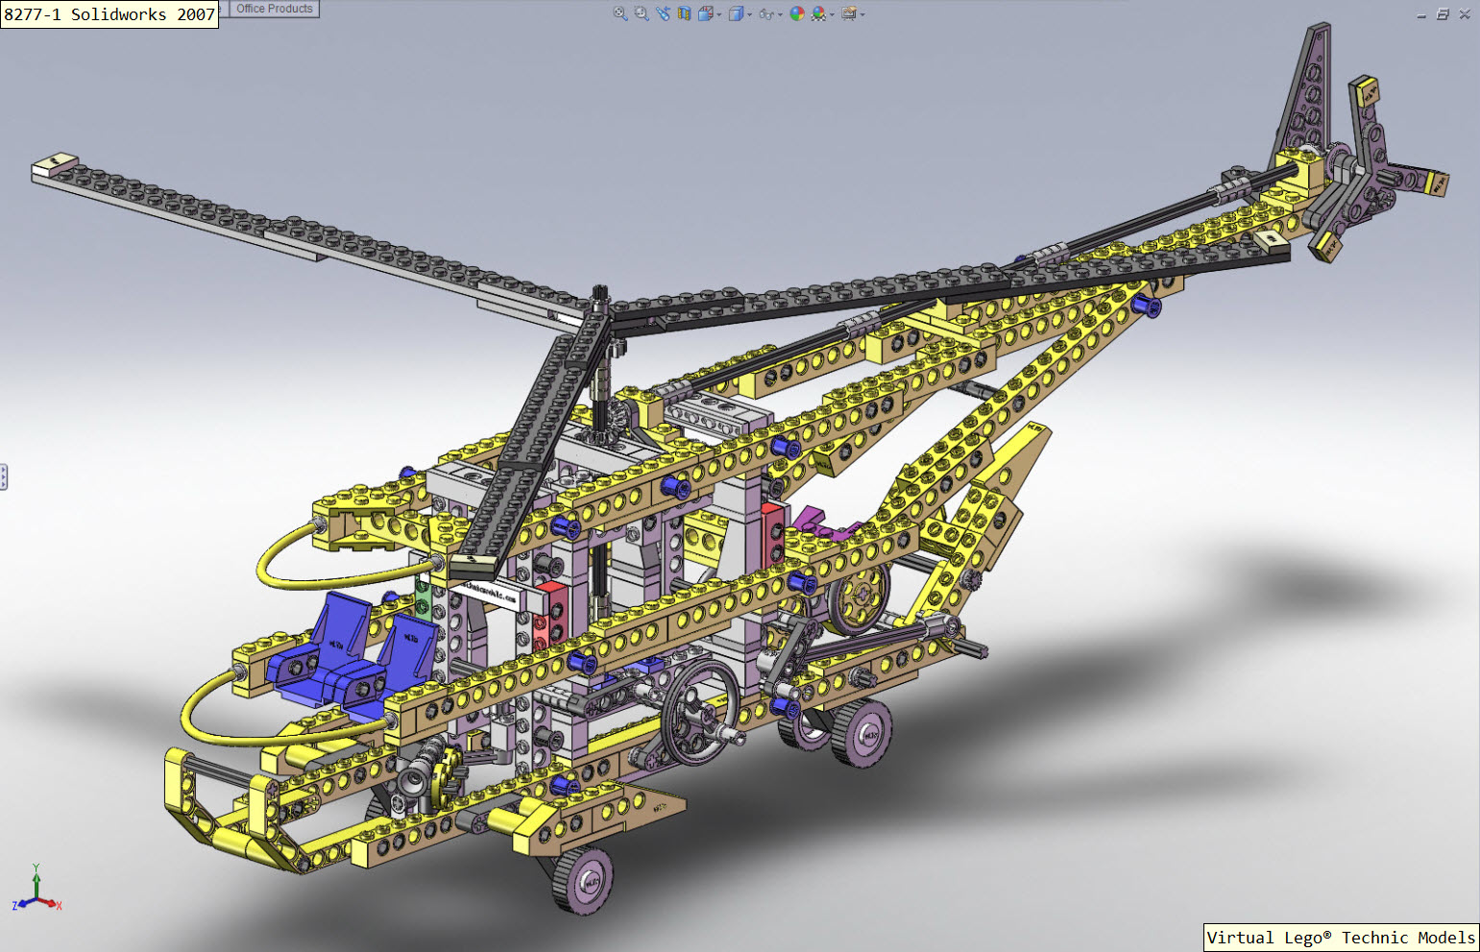Viewport: 1480px width, 952px height.
Task: Toggle the Section View icon
Action: (x=684, y=13)
